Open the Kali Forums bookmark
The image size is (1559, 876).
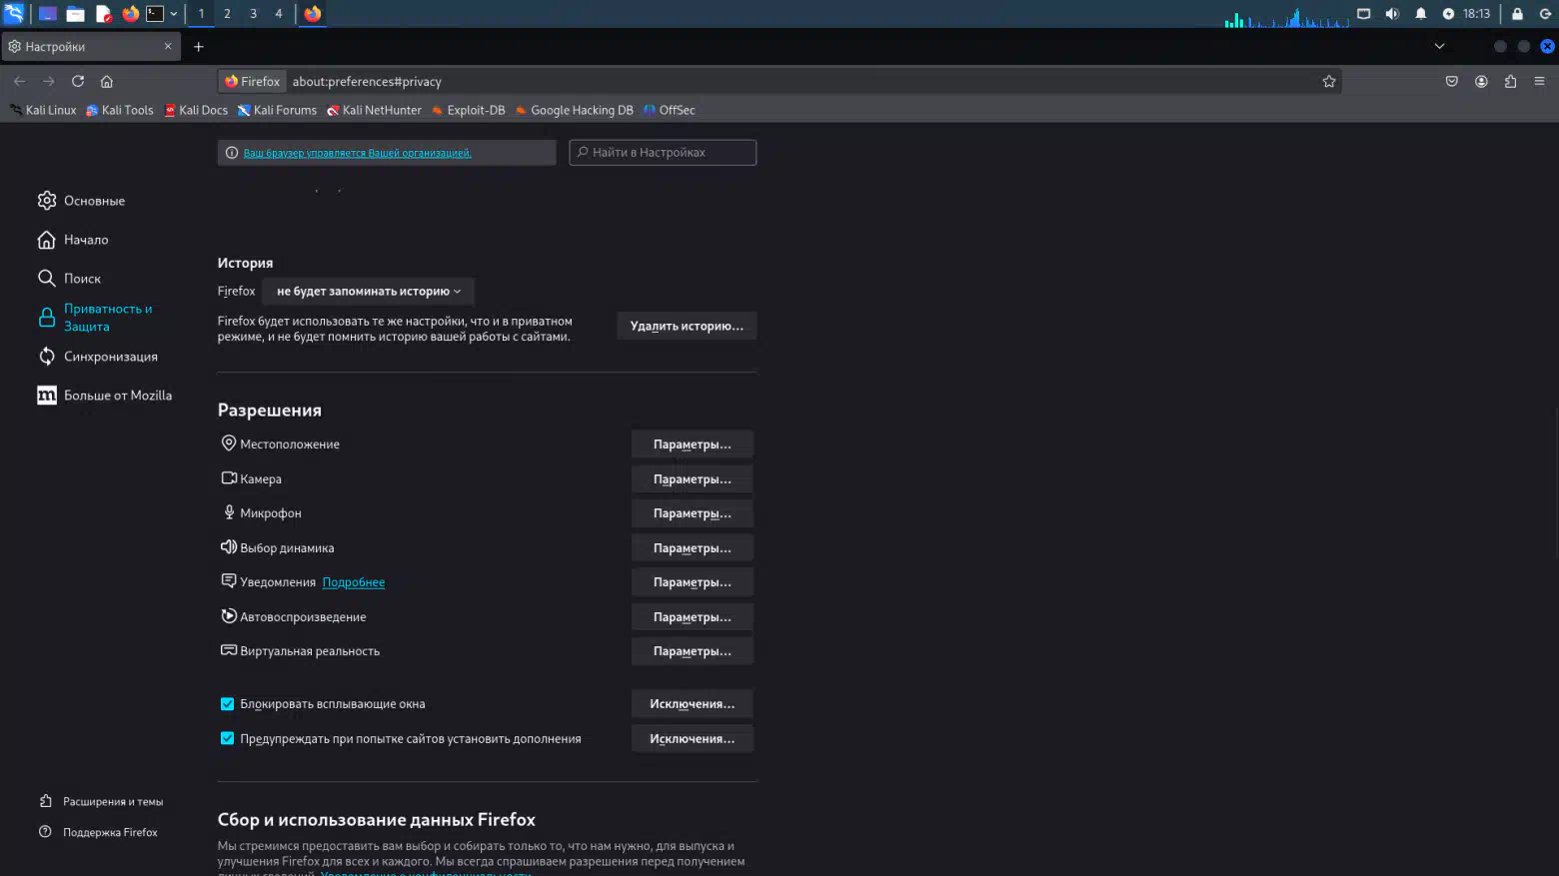277,110
